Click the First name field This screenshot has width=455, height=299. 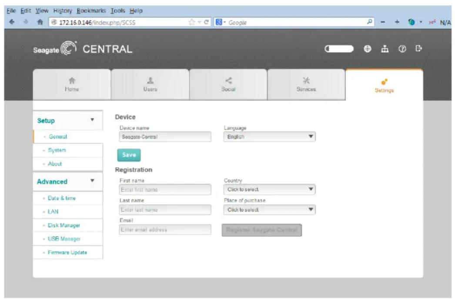pyautogui.click(x=165, y=190)
